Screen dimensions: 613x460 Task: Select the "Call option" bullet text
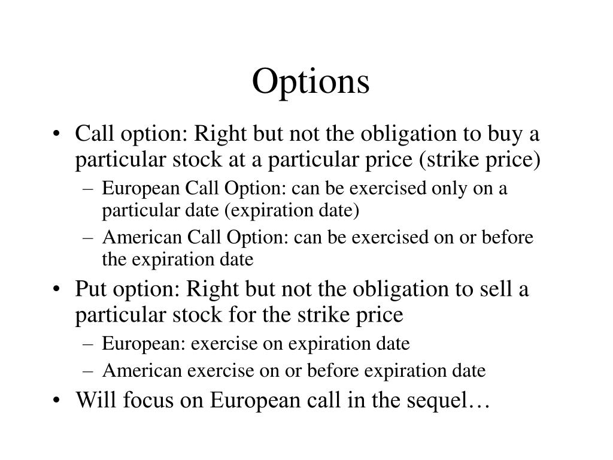(307, 146)
